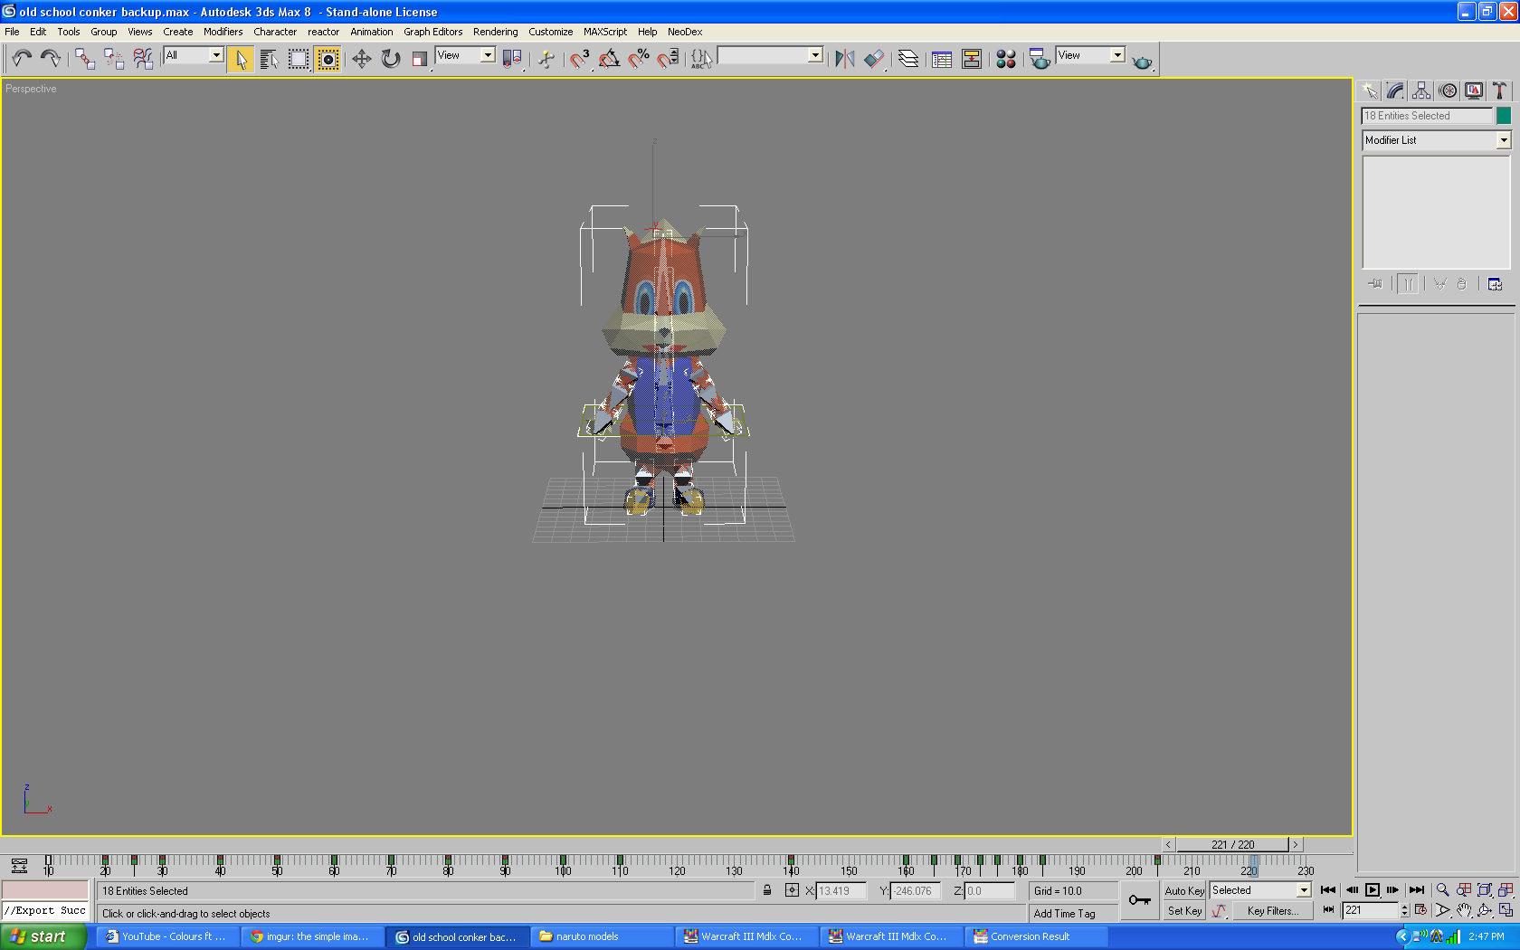The image size is (1520, 950).
Task: Toggle Key Mode
Action: [x=1328, y=910]
